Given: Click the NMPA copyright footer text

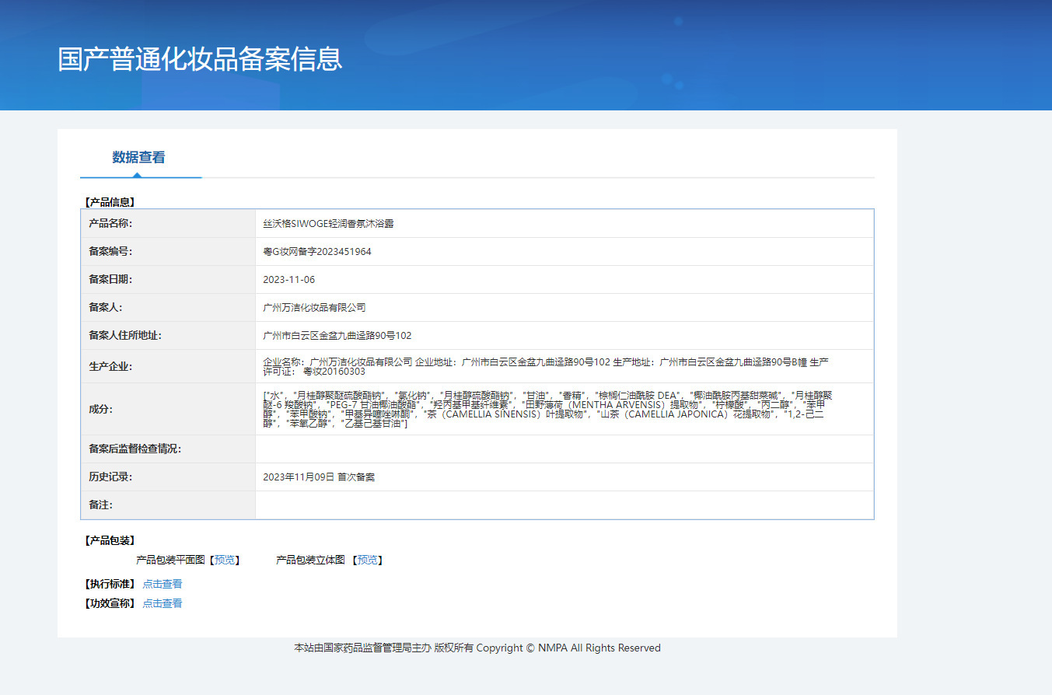Looking at the screenshot, I should click(477, 648).
